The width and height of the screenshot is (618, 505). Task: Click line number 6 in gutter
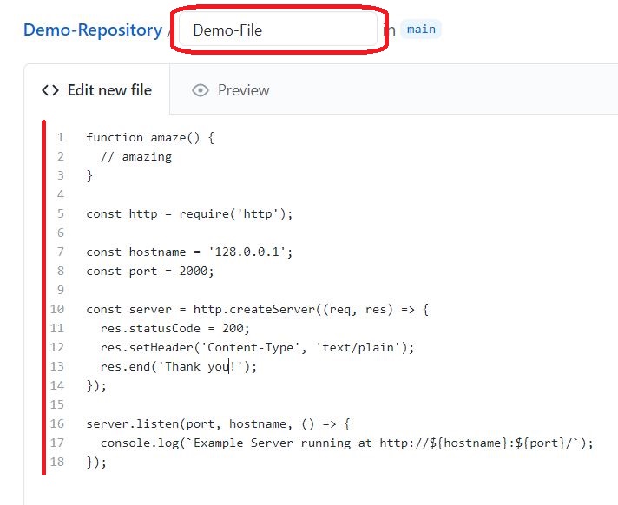click(x=60, y=233)
